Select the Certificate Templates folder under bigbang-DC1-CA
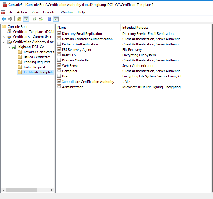This screenshot has width=213, height=199. click(39, 72)
